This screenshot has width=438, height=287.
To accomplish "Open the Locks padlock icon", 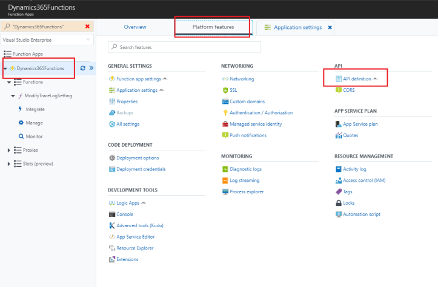I will (x=338, y=203).
